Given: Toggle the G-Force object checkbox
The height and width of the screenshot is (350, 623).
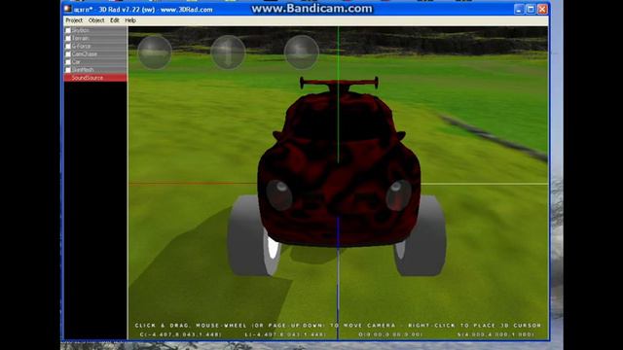Looking at the screenshot, I should pos(68,47).
